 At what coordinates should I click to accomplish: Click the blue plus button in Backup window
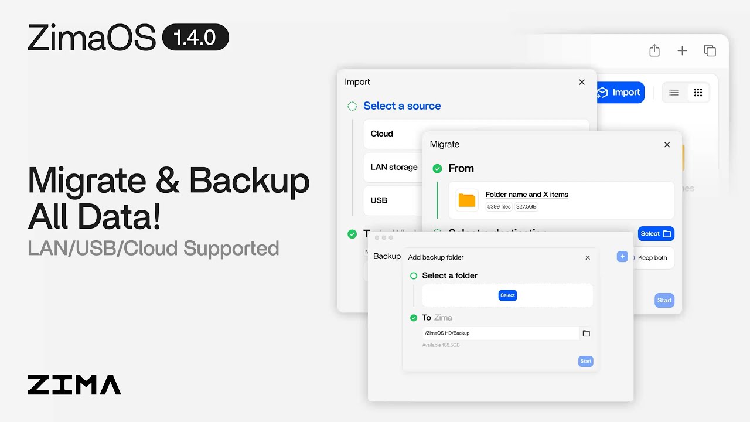pos(622,256)
